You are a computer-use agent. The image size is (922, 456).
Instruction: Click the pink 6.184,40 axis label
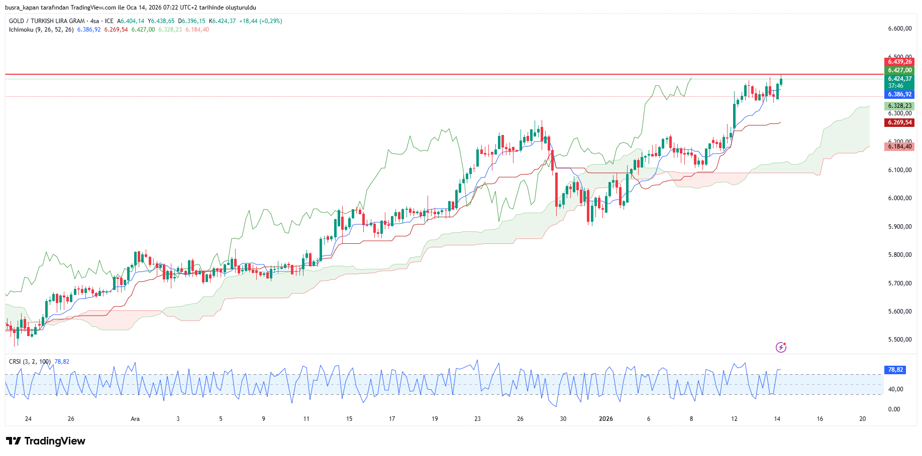899,146
